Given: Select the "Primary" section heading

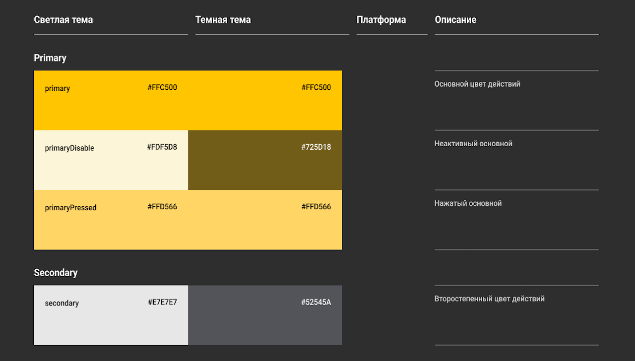Looking at the screenshot, I should (50, 58).
